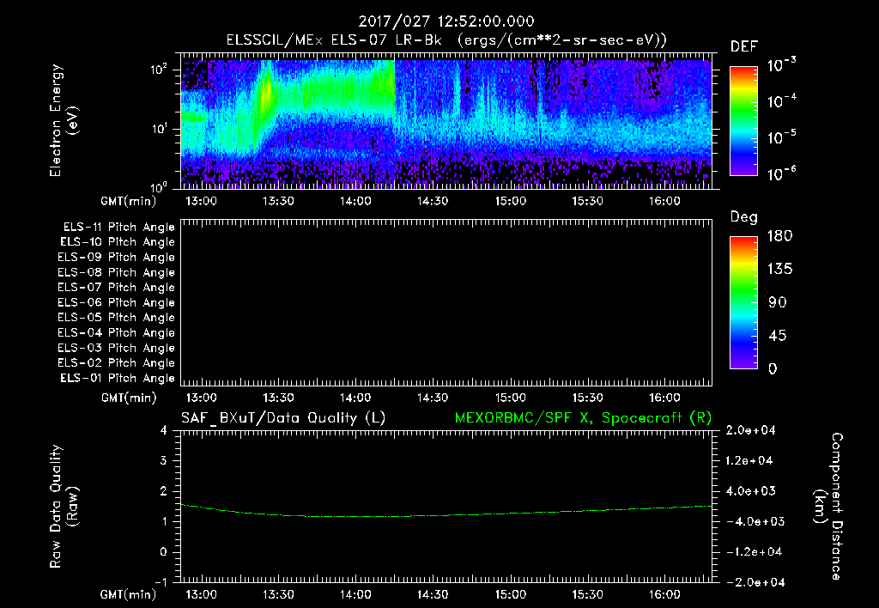The image size is (879, 608).
Task: Select the ELS-03 Pitch Angle row label
Action: (x=117, y=348)
